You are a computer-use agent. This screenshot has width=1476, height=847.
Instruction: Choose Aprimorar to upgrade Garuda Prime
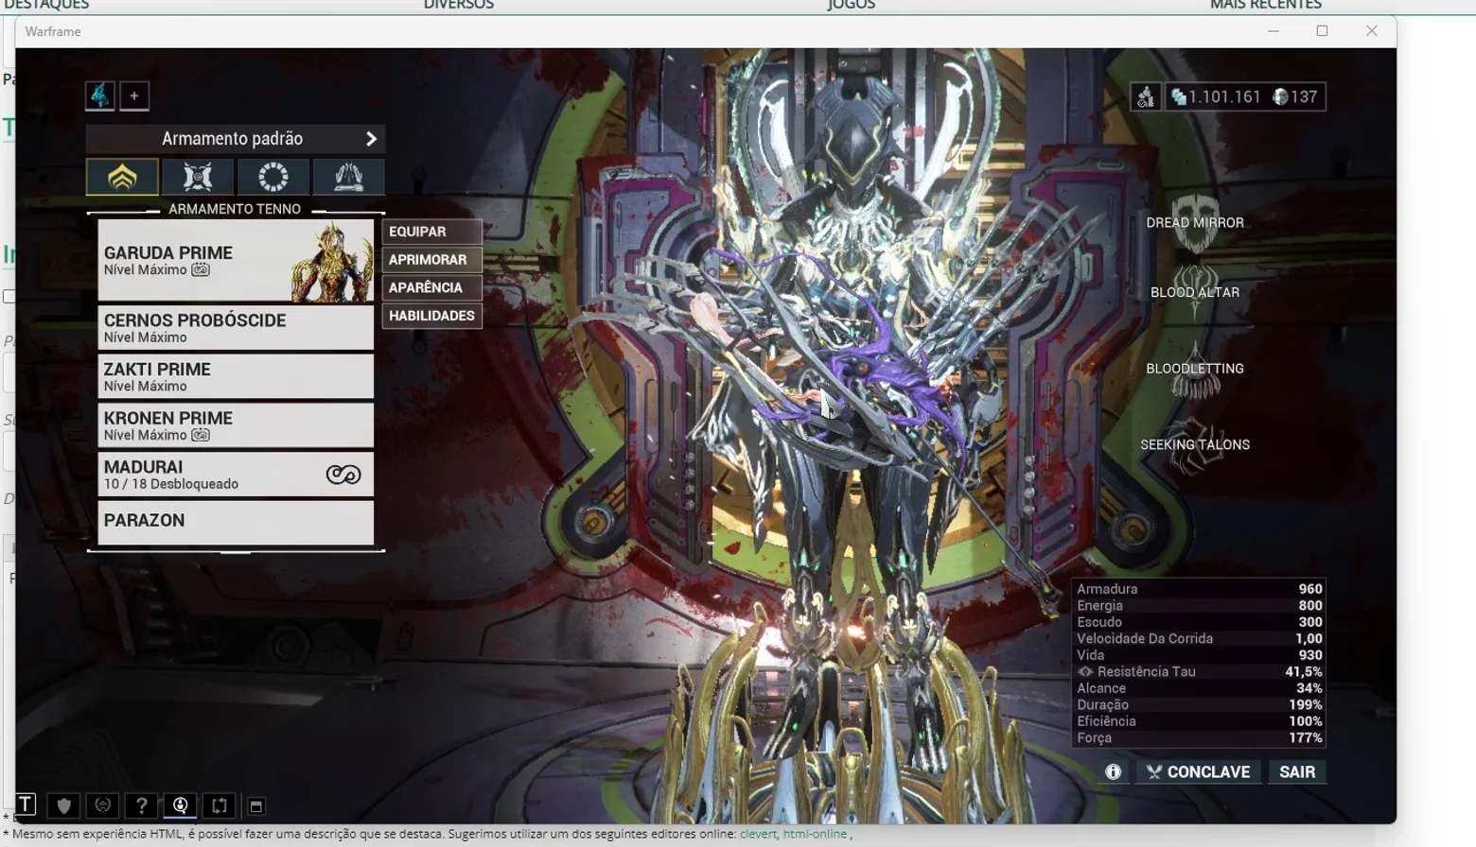click(x=431, y=260)
